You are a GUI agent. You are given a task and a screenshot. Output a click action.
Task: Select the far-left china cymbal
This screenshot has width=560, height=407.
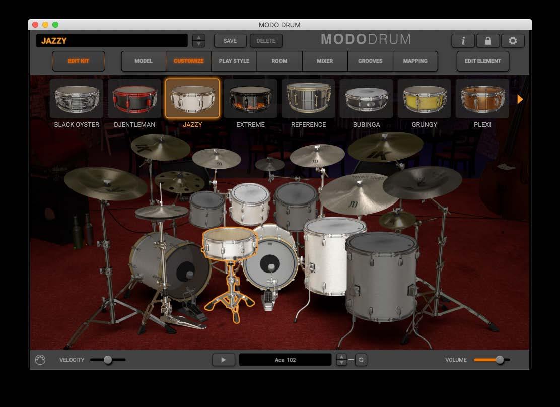[105, 183]
